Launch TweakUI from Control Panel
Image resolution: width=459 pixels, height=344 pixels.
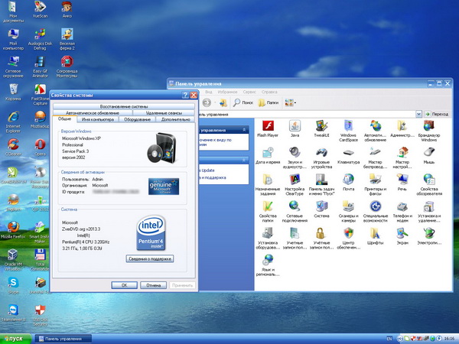coord(321,126)
